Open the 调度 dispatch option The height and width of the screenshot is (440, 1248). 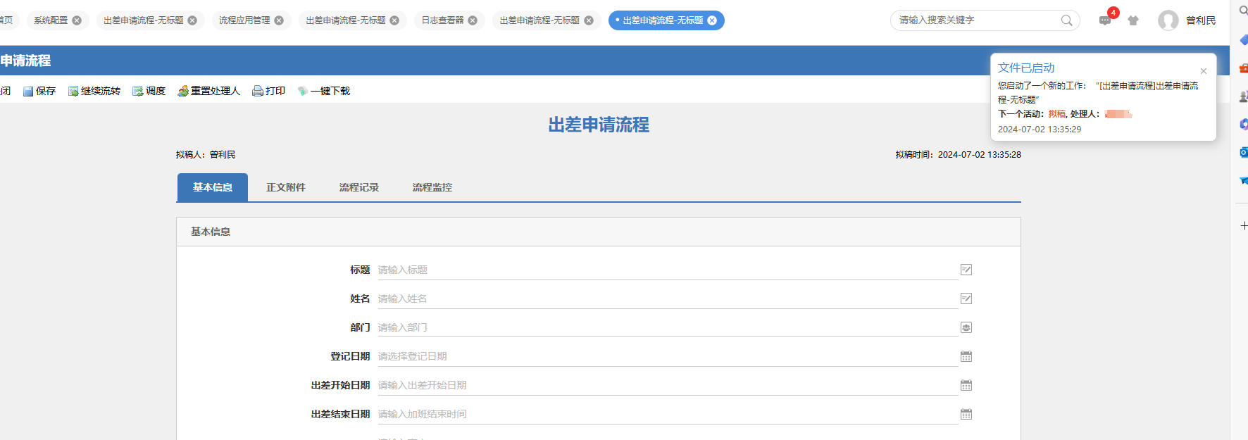click(149, 91)
